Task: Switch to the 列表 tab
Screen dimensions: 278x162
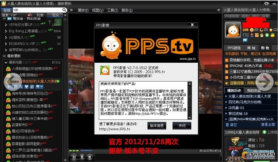Action: [40, 15]
